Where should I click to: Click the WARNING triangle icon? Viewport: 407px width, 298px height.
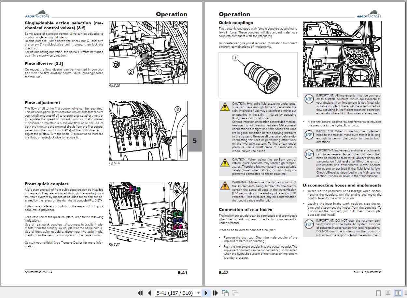[225, 186]
